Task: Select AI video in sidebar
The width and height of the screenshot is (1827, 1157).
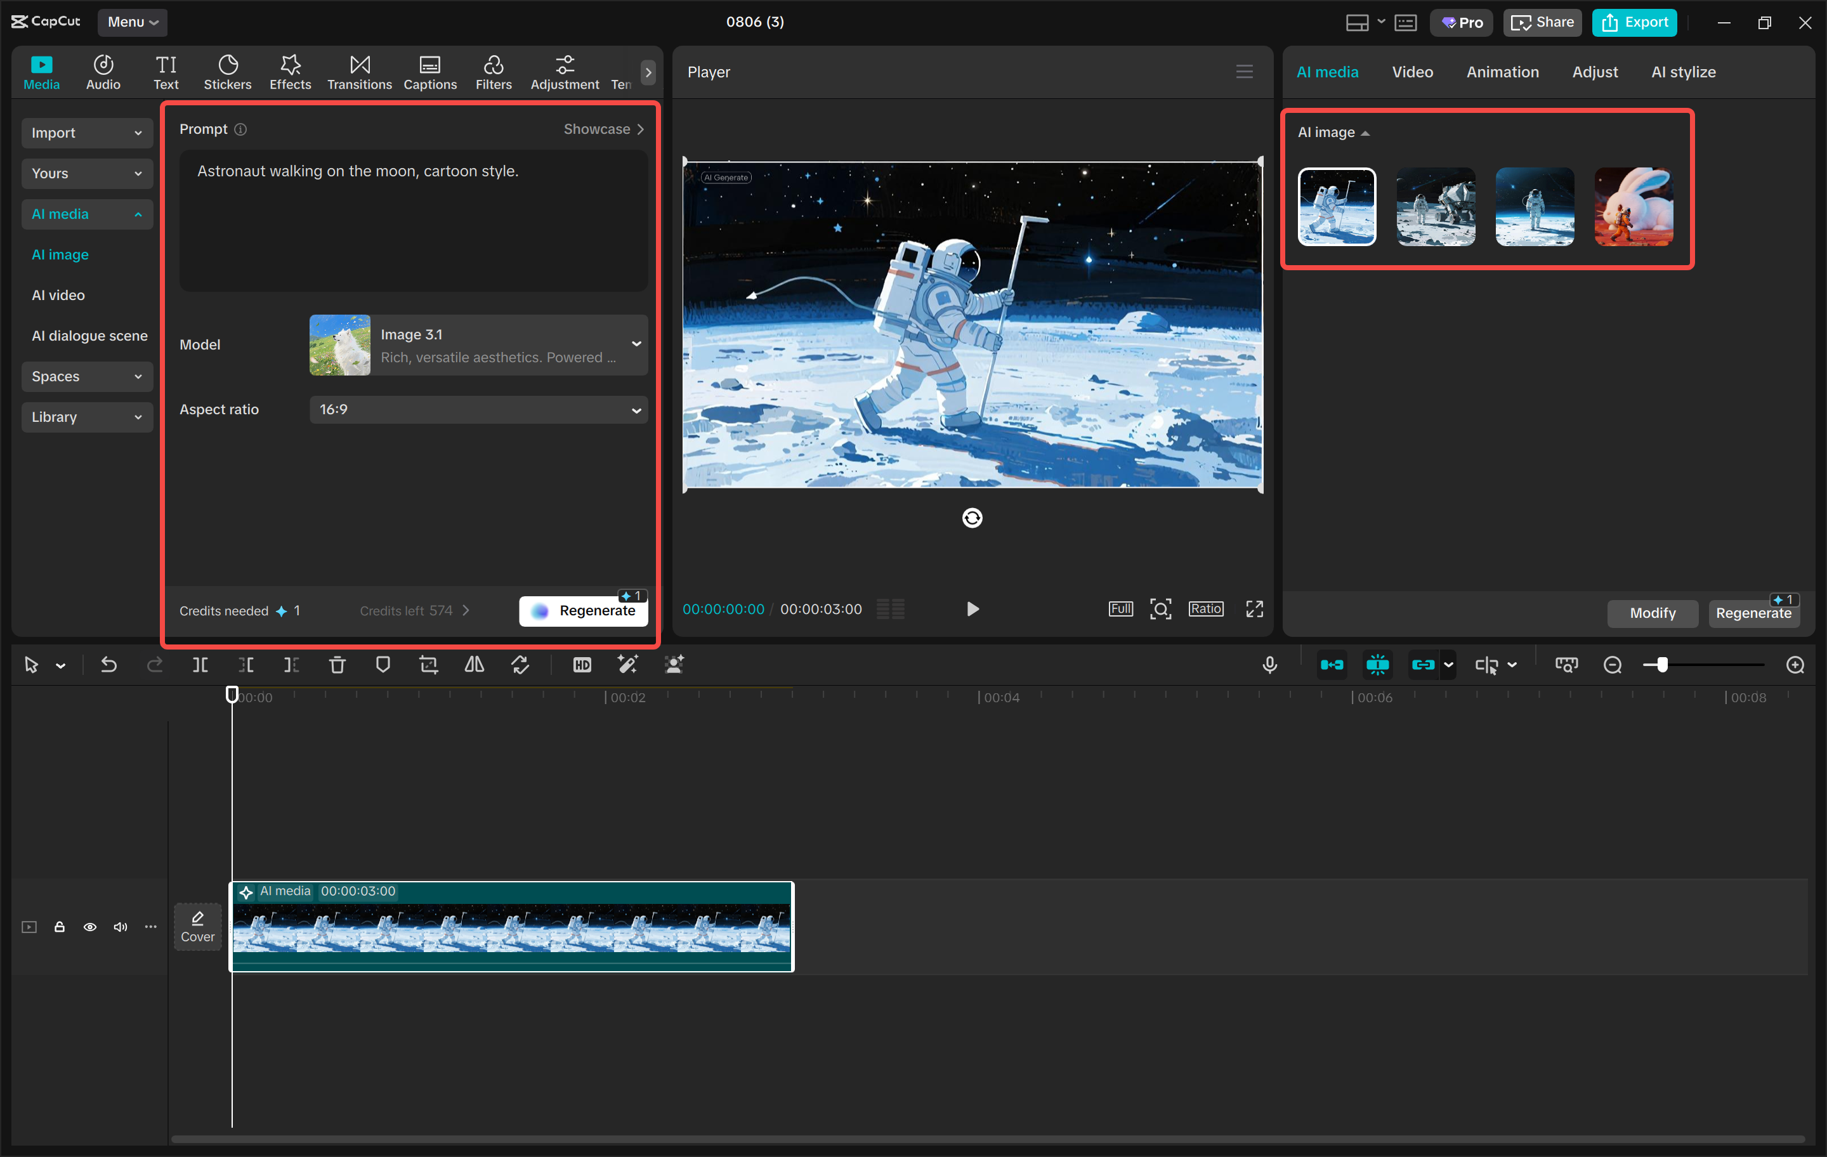Action: point(58,295)
